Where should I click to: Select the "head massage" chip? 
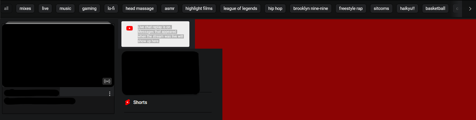tap(140, 8)
